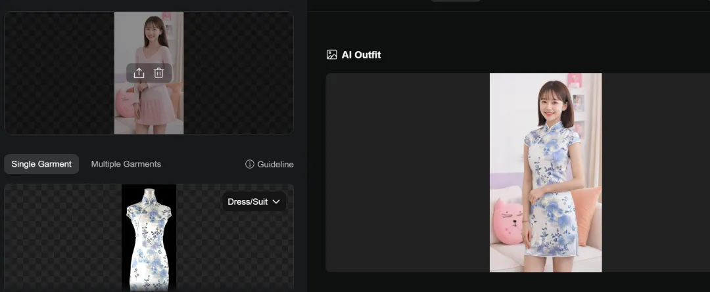Viewport: 710px width, 292px height.
Task: Switch to the Multiple Garments tab
Action: click(126, 164)
